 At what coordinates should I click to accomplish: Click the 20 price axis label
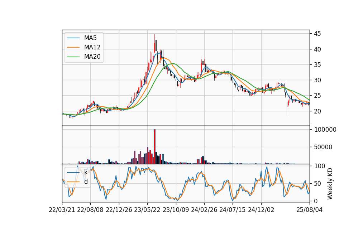(x=317, y=111)
